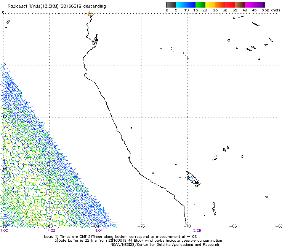Click the purple "4:03" time label

tap(51, 231)
